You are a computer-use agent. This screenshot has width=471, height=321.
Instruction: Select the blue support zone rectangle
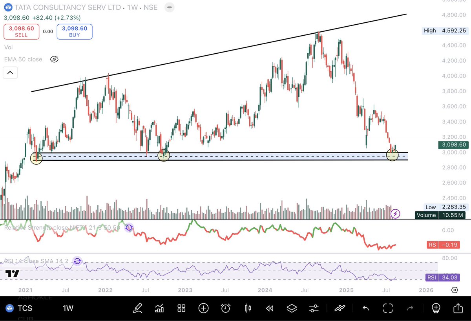pos(220,156)
